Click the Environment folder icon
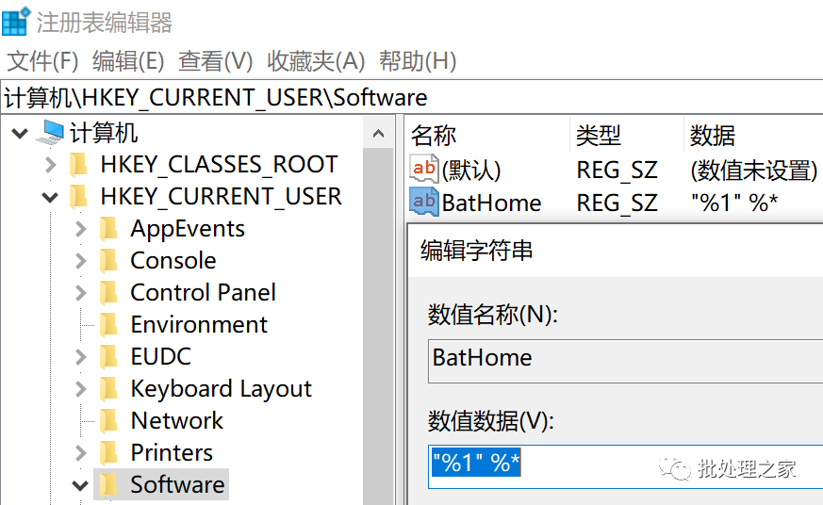 pyautogui.click(x=108, y=325)
